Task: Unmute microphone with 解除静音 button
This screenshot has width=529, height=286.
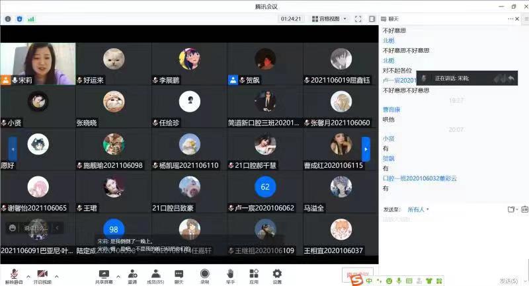Action: [x=14, y=275]
